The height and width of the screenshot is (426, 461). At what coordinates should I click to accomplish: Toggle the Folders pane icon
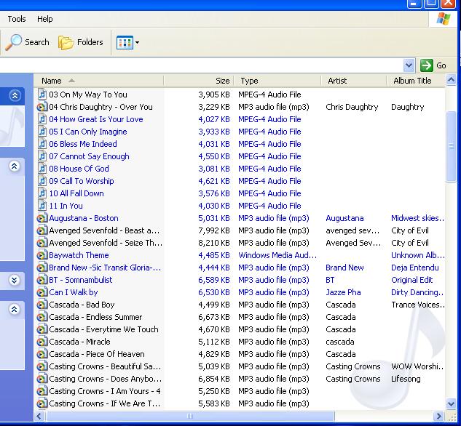point(66,43)
